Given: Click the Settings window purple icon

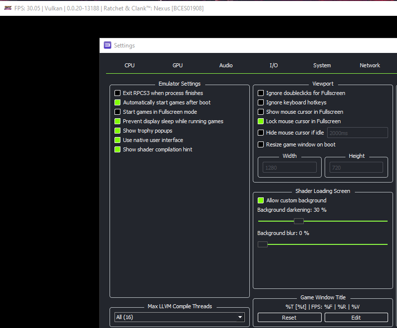Looking at the screenshot, I should [108, 45].
